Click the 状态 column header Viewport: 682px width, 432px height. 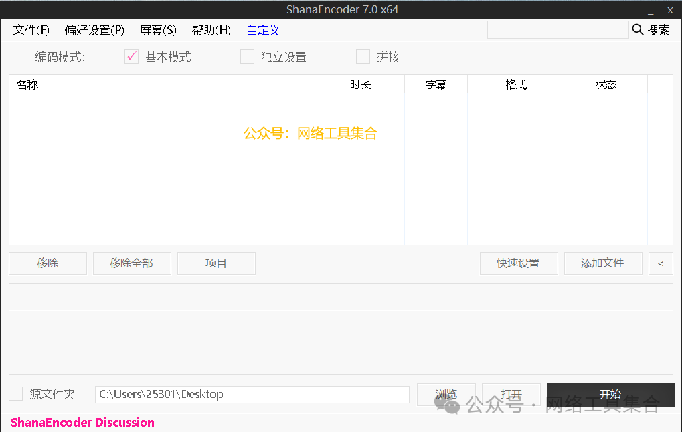606,84
